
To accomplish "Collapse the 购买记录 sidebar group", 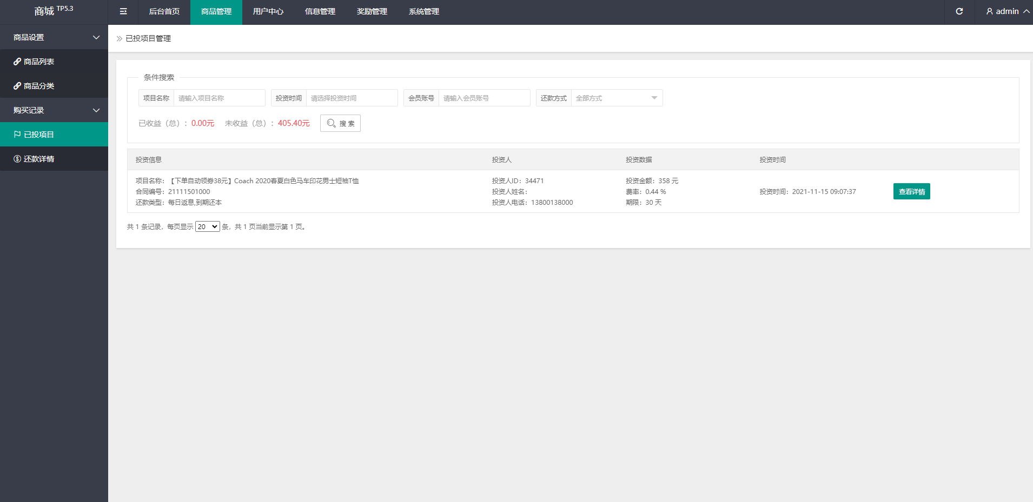I will (96, 110).
